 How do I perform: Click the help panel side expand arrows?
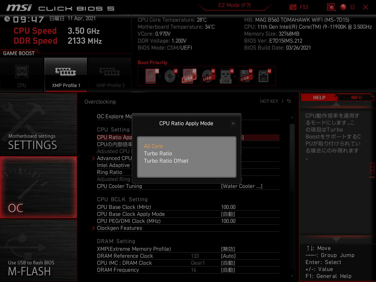pos(372,177)
